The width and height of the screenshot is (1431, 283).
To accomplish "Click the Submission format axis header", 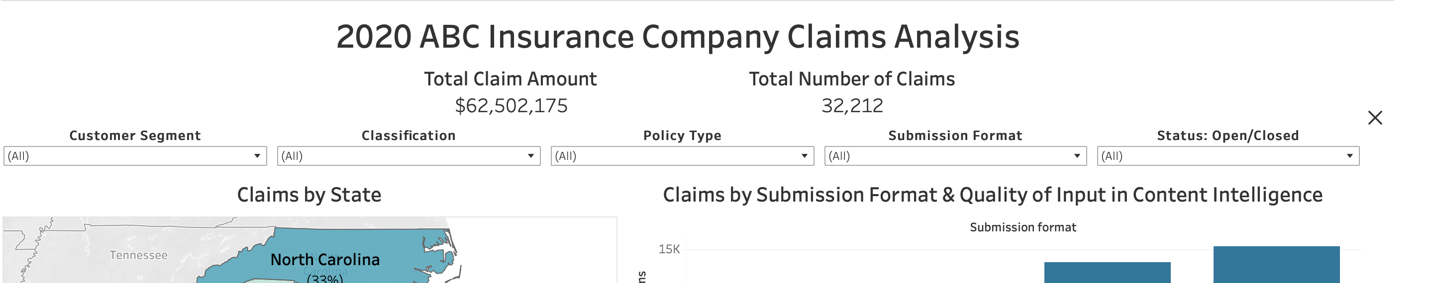I will coord(1022,227).
